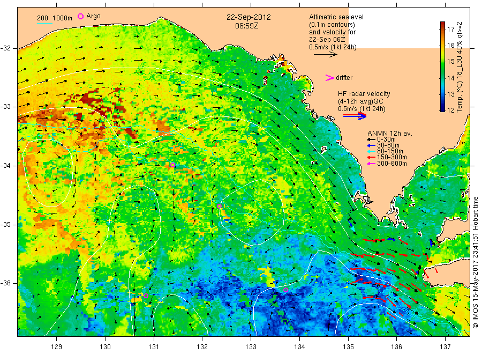
Task: Click the latitude label -34
Action: pos(5,166)
